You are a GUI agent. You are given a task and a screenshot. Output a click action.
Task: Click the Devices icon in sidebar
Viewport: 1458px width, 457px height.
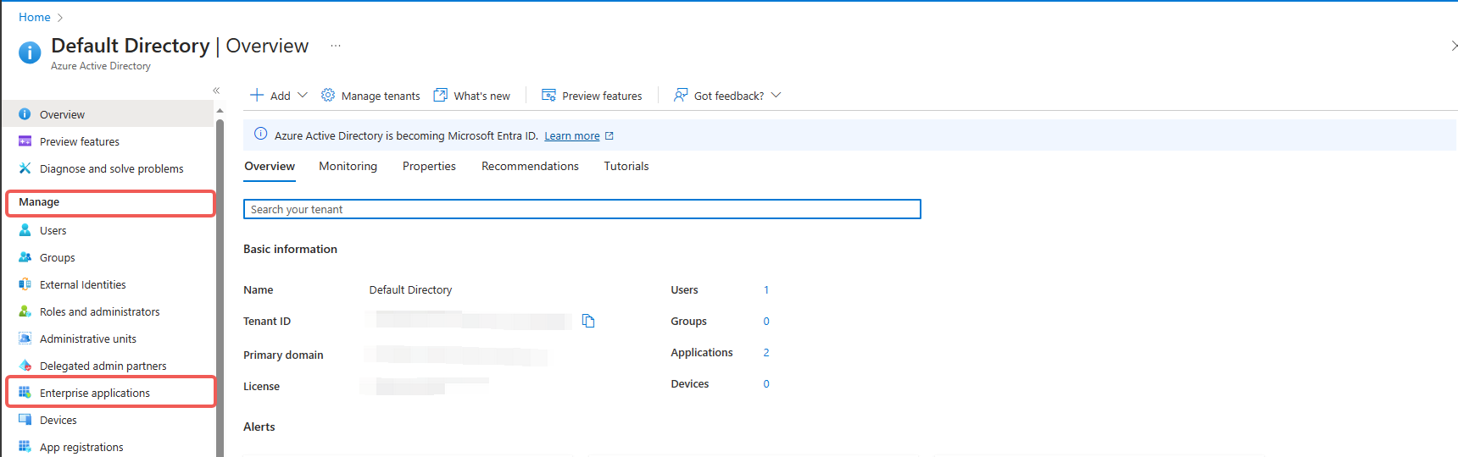click(25, 420)
